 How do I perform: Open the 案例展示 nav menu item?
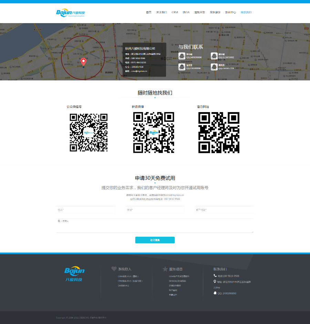[x=215, y=12]
